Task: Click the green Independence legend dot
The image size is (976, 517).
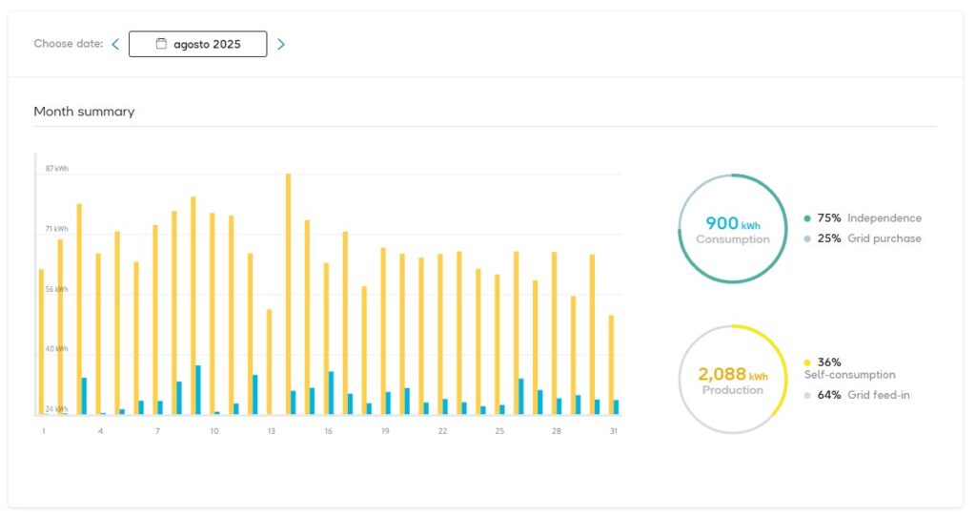Action: point(807,218)
